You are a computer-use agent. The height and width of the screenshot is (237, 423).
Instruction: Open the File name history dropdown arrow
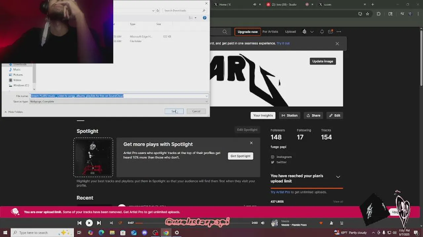tap(207, 96)
